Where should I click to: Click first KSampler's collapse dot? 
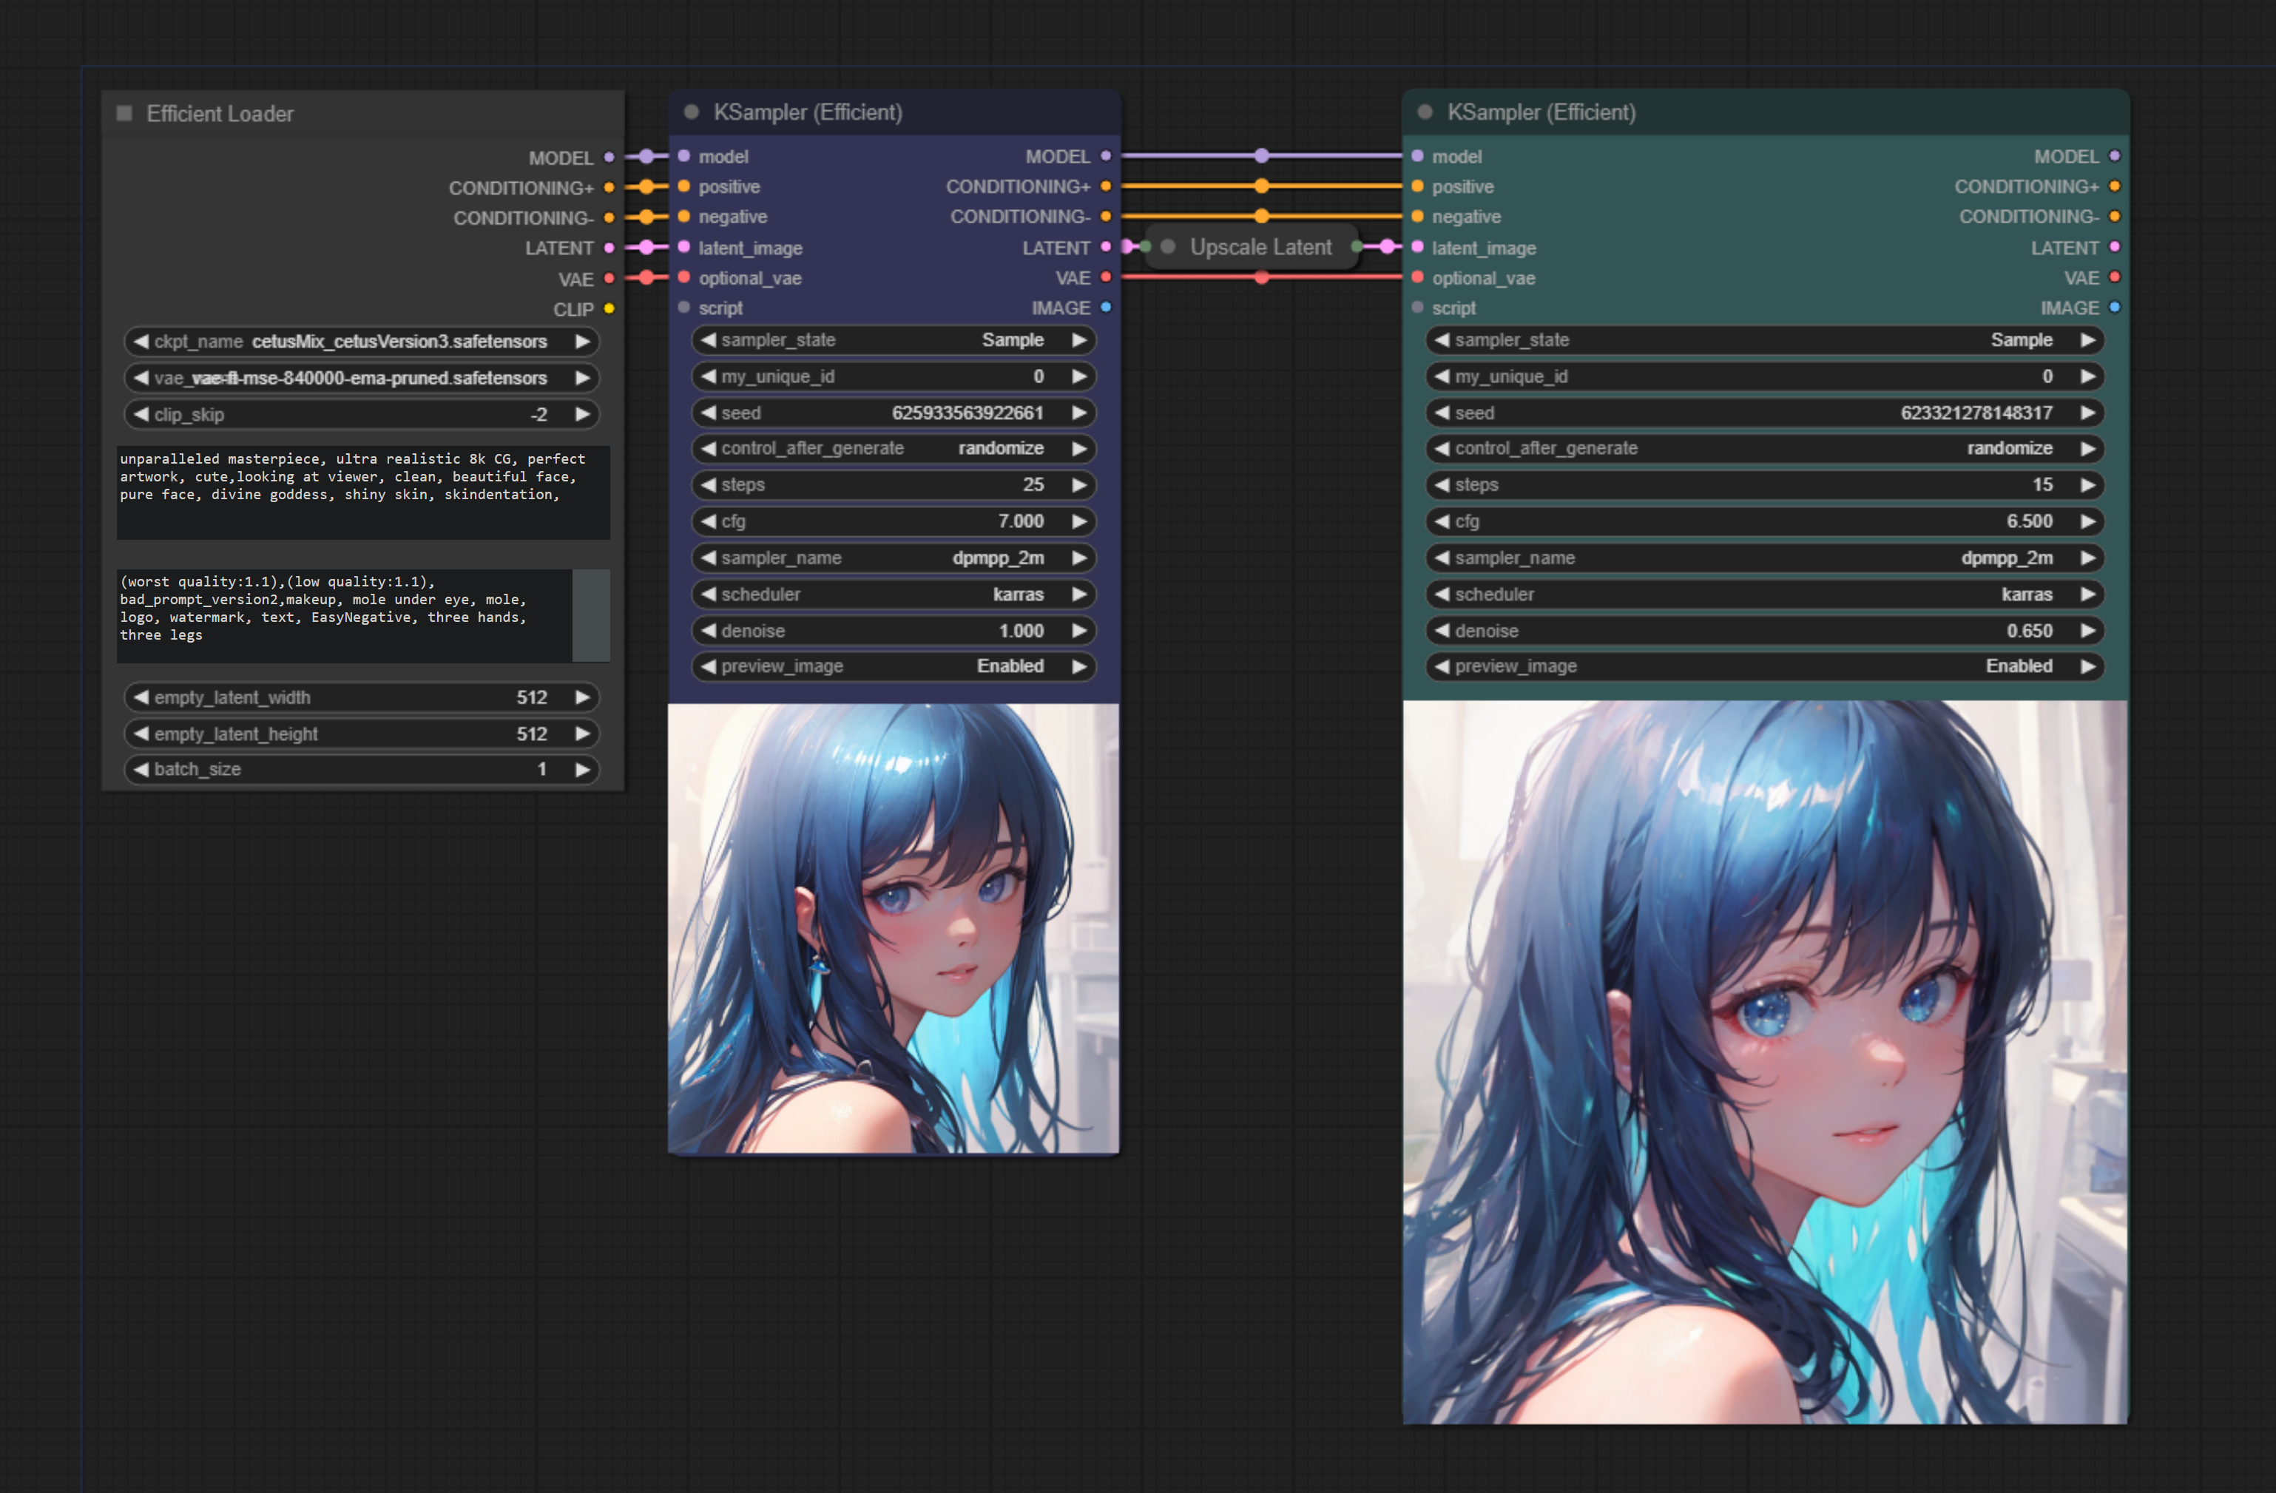[x=692, y=112]
